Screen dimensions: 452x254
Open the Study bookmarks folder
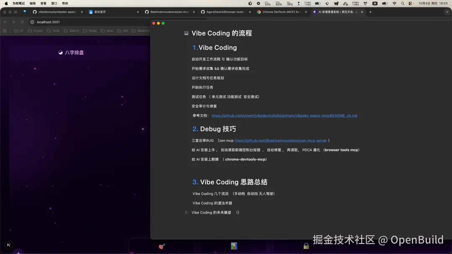tap(90, 31)
